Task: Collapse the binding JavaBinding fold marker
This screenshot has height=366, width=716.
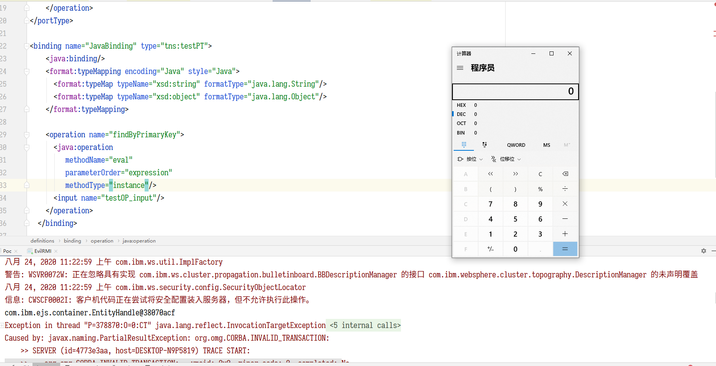Action: (x=27, y=46)
